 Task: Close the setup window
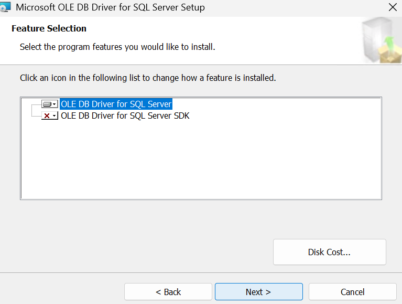pos(393,7)
